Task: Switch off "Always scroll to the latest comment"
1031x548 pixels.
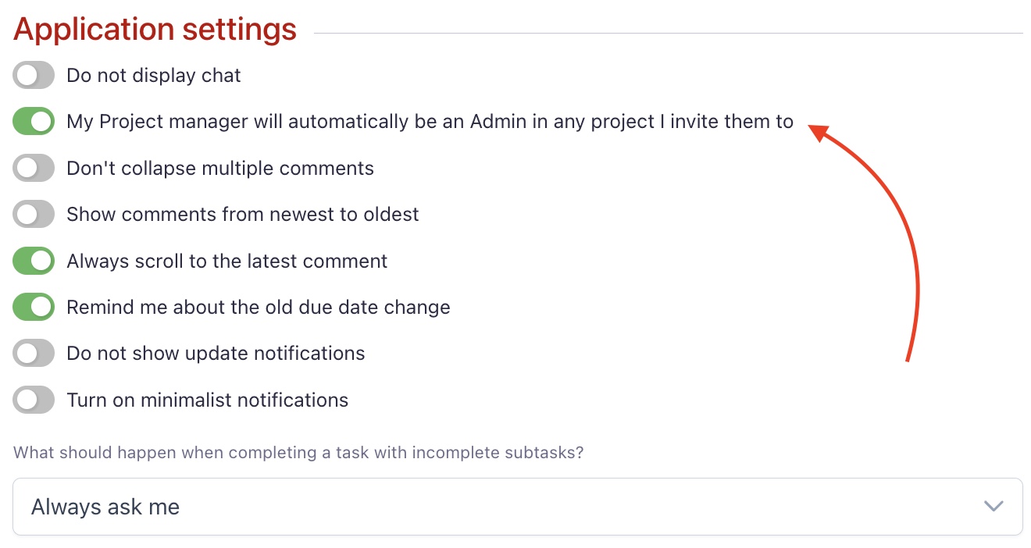Action: [34, 261]
